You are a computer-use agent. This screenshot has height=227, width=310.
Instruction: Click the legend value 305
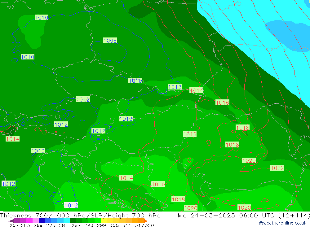[114, 225]
